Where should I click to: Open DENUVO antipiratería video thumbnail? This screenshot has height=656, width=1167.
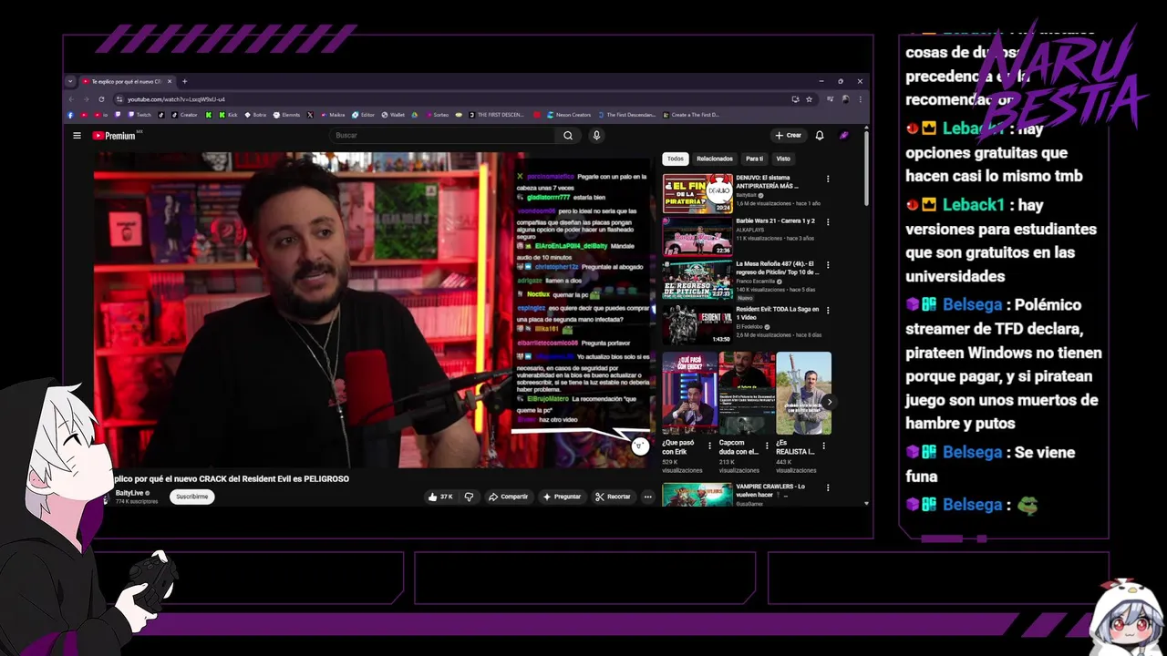(697, 193)
